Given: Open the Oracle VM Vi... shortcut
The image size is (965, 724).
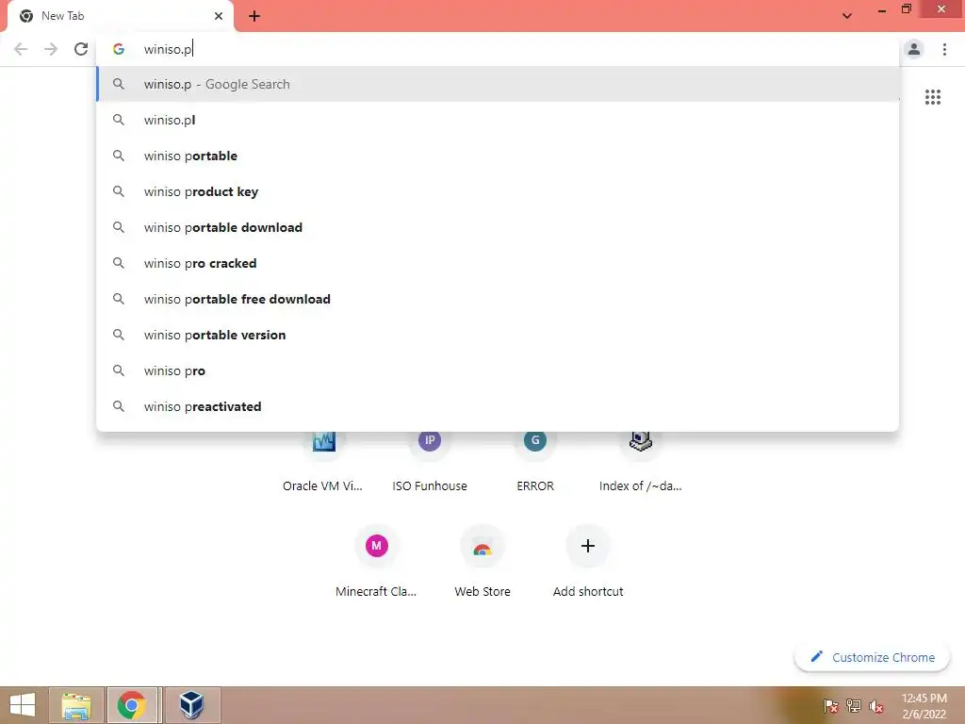Looking at the screenshot, I should [323, 462].
